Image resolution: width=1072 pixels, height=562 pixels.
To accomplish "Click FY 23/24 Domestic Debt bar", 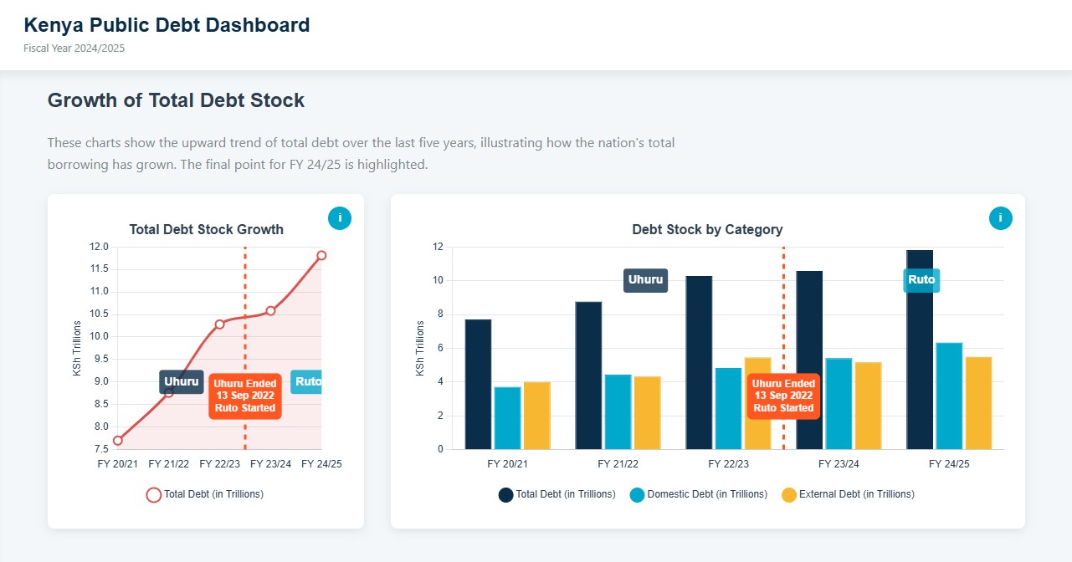I will (839, 403).
